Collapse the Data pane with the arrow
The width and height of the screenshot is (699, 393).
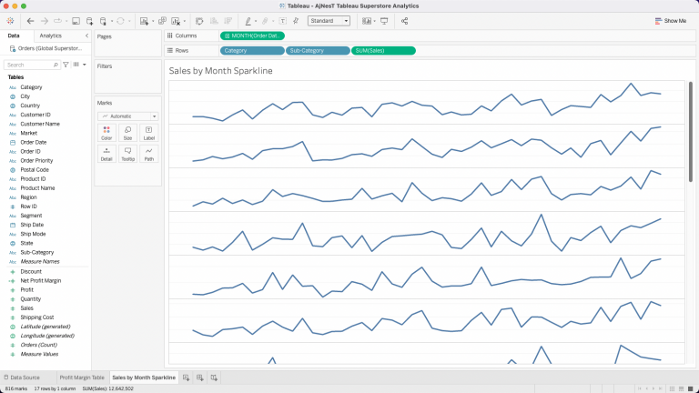pyautogui.click(x=86, y=35)
